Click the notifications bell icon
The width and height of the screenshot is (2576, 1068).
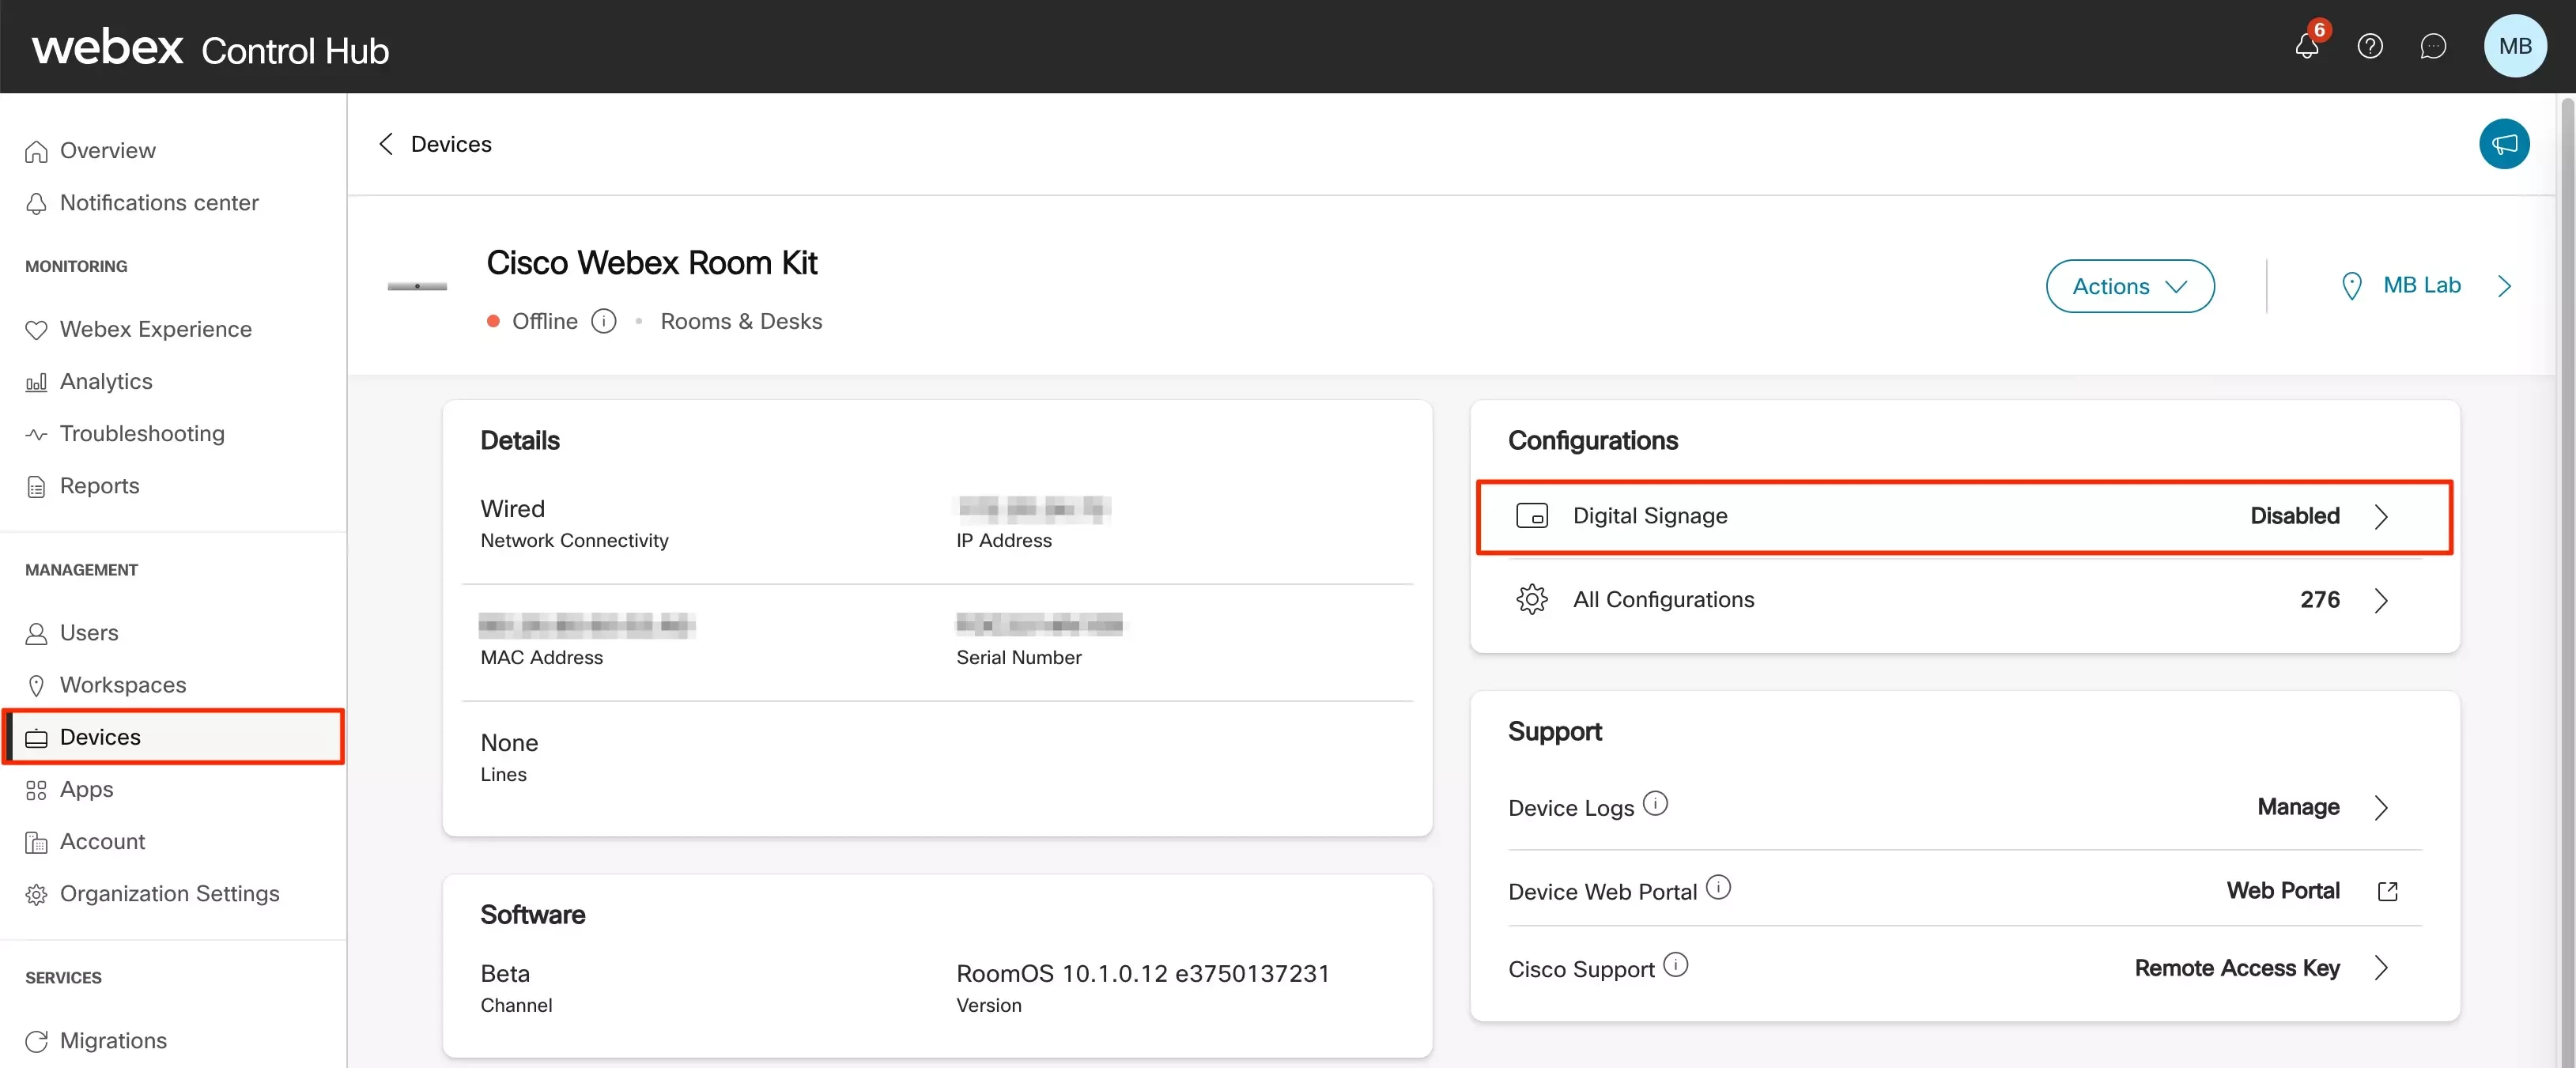coord(2306,46)
